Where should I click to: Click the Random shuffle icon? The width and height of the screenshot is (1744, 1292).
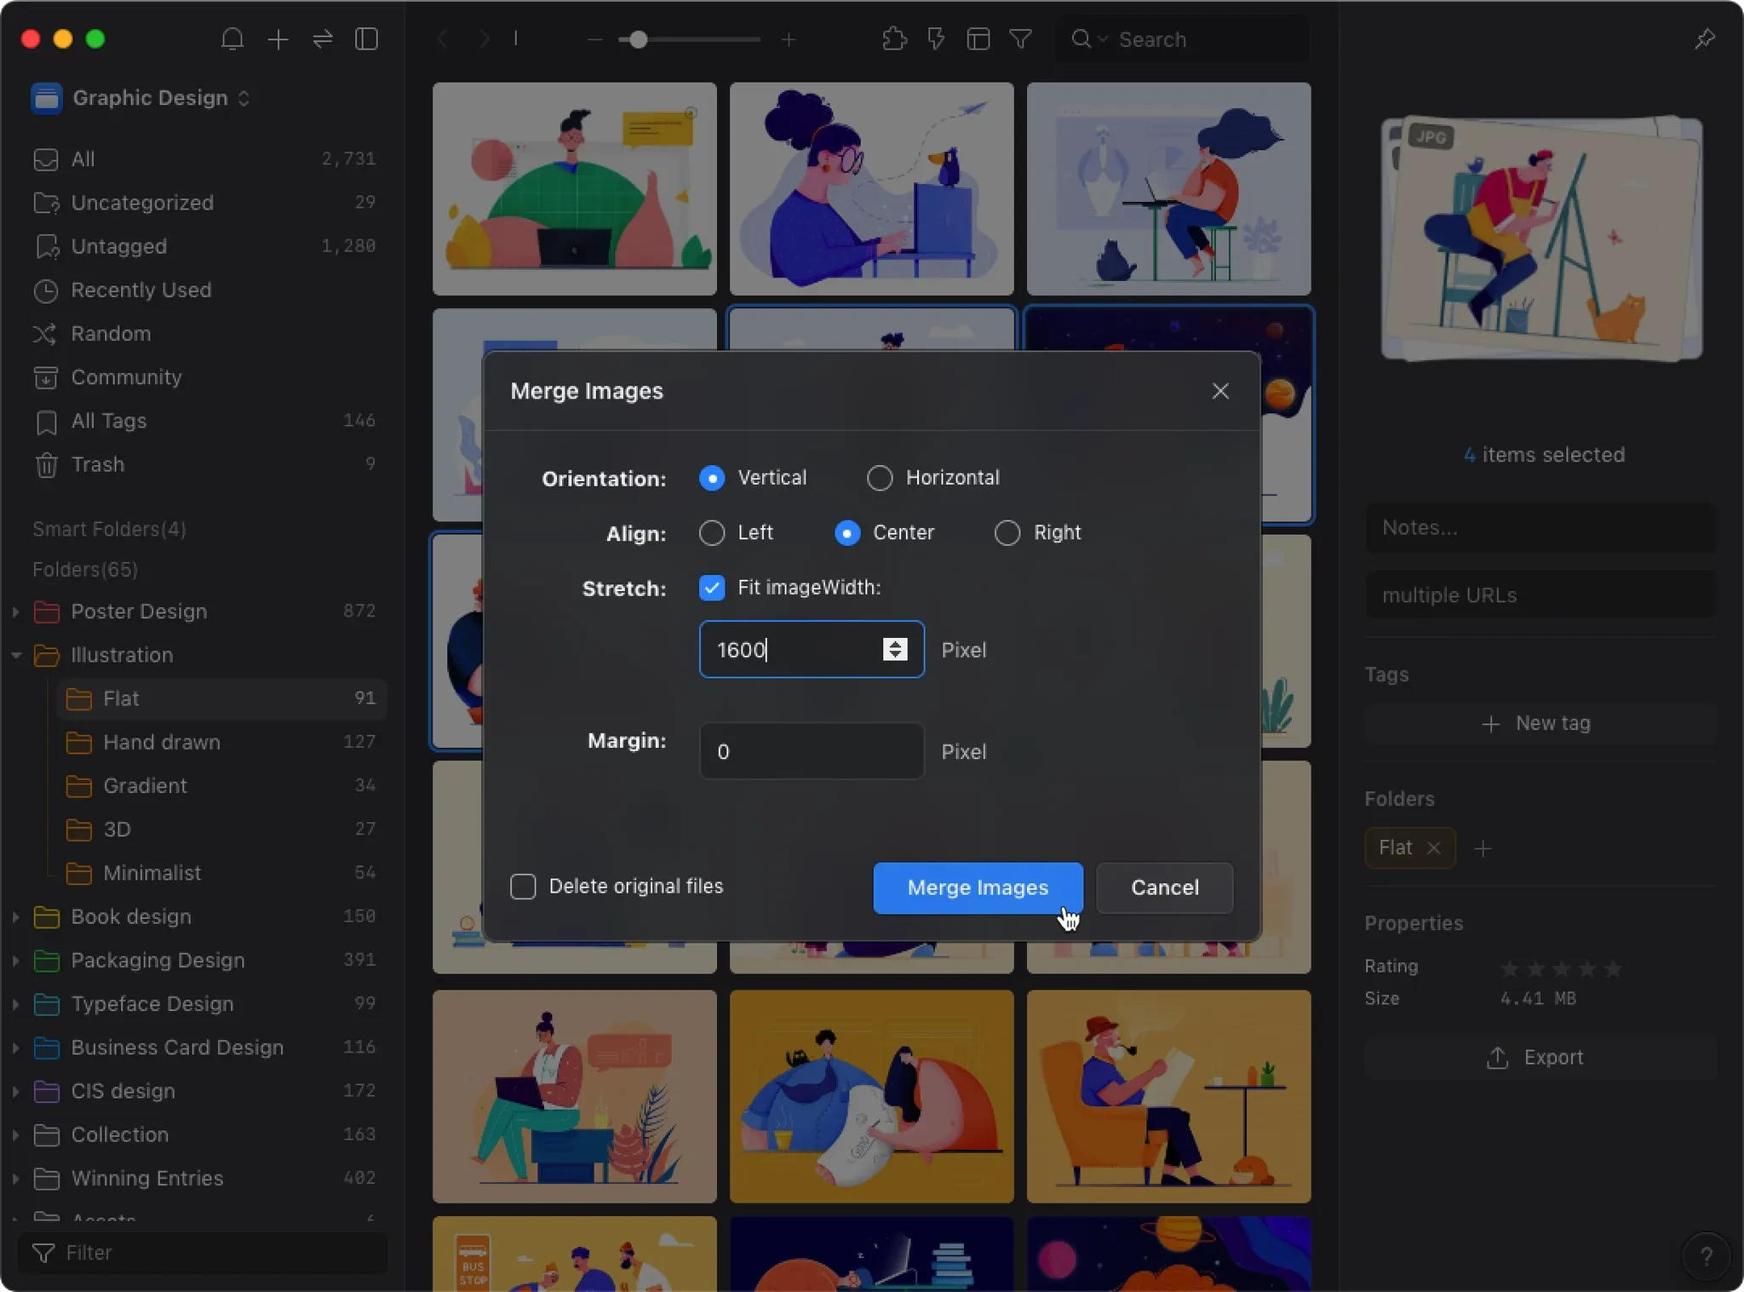coord(45,334)
